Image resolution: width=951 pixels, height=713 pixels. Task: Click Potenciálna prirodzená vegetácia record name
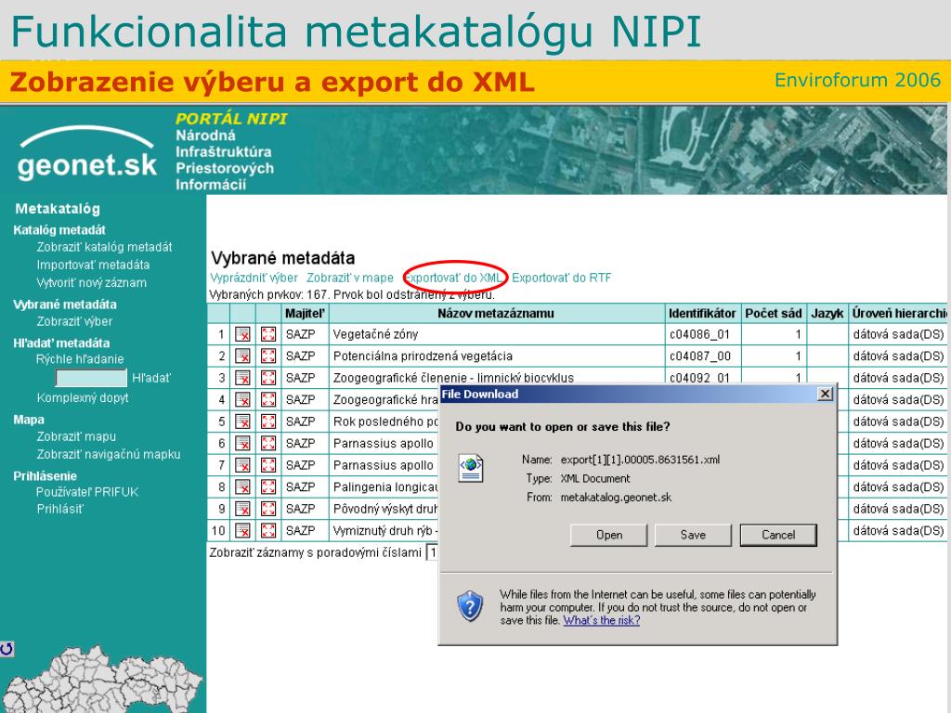pyautogui.click(x=423, y=356)
